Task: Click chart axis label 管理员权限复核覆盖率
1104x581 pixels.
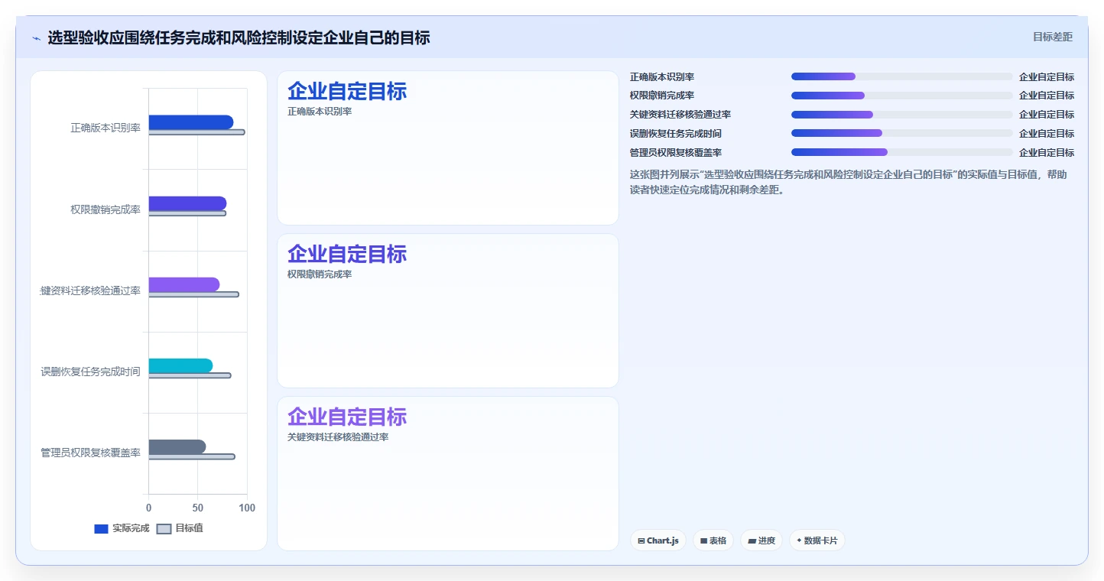Action: pos(91,453)
